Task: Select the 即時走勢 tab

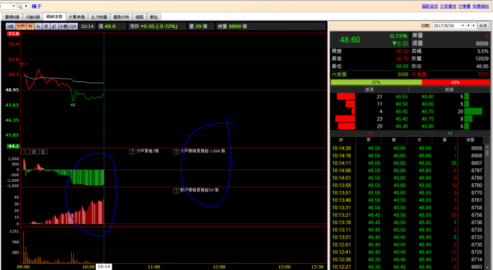Action: click(54, 16)
